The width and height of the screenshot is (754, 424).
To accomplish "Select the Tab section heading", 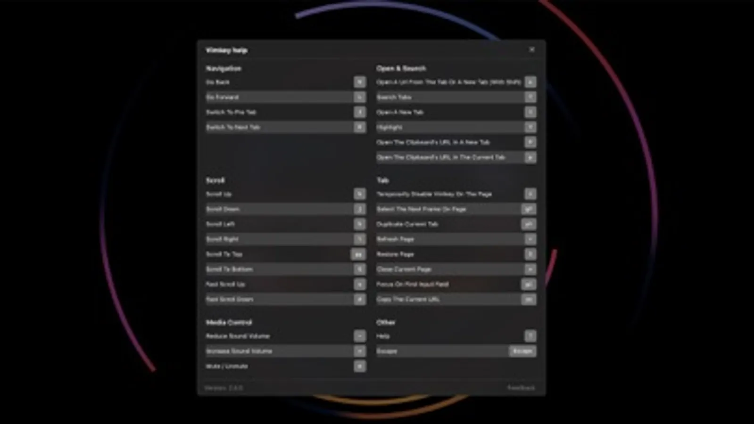I will pos(382,180).
